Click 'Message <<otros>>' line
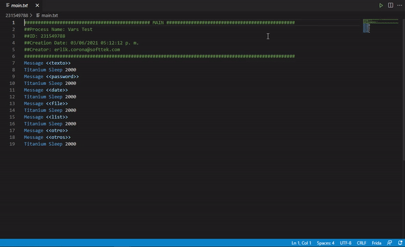 click(x=47, y=137)
